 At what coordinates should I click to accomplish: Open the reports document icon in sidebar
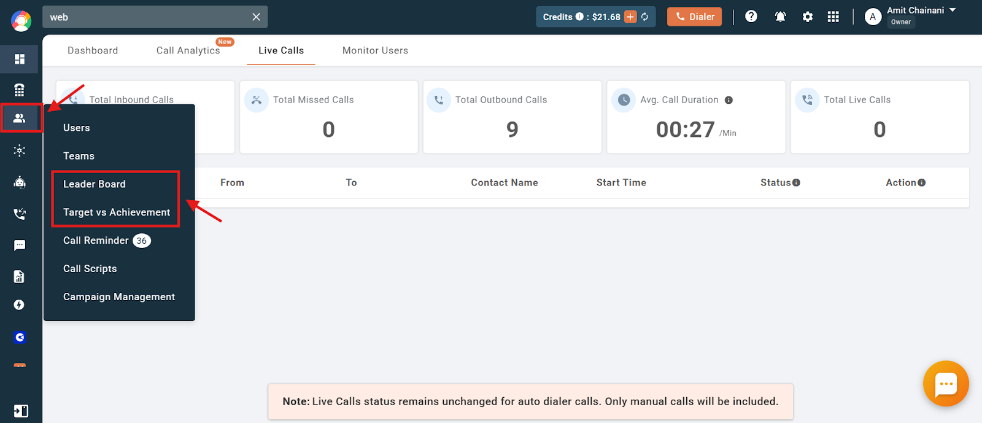tap(20, 276)
